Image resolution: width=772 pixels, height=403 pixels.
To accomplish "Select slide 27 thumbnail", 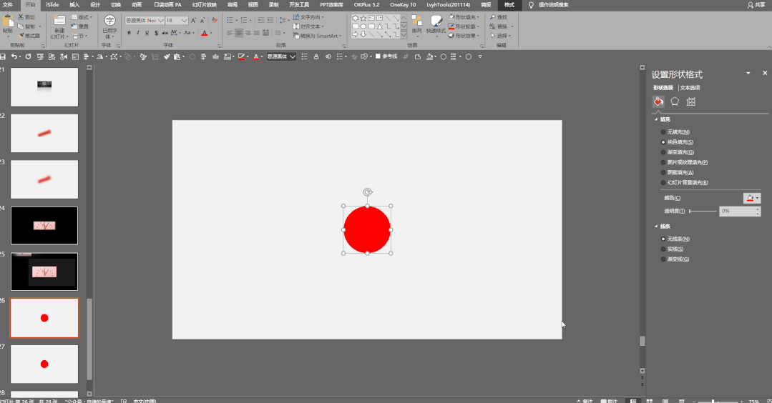I will [44, 364].
